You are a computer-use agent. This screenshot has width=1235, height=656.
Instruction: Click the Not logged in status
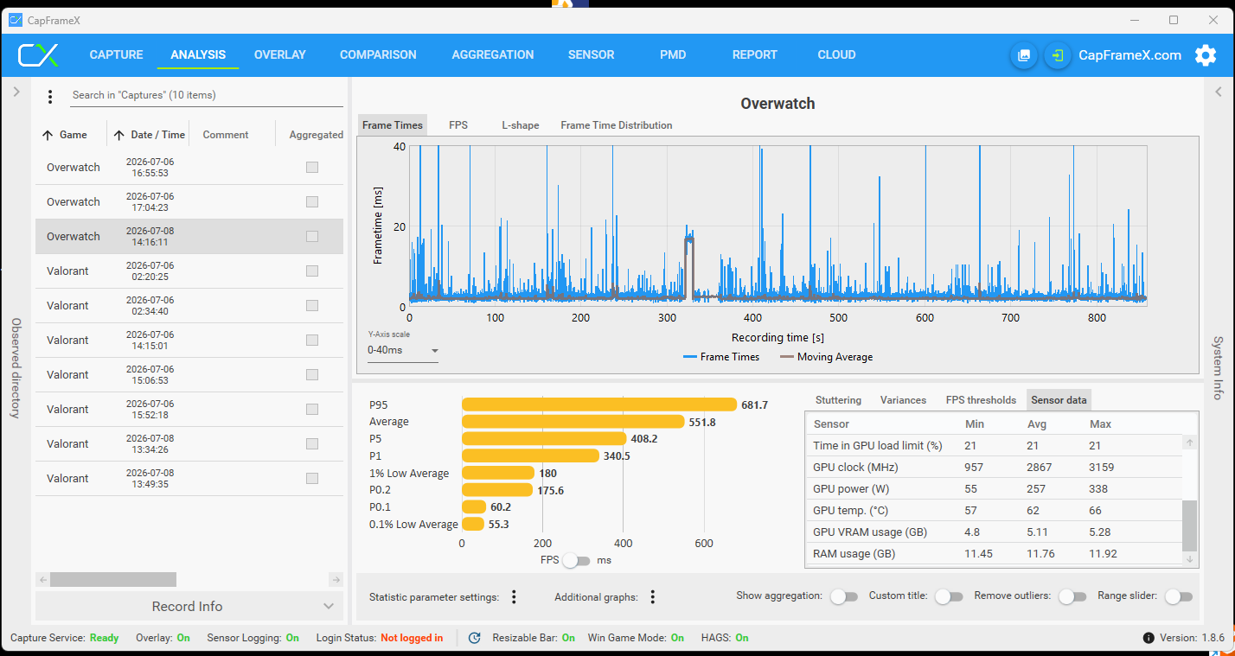(412, 638)
